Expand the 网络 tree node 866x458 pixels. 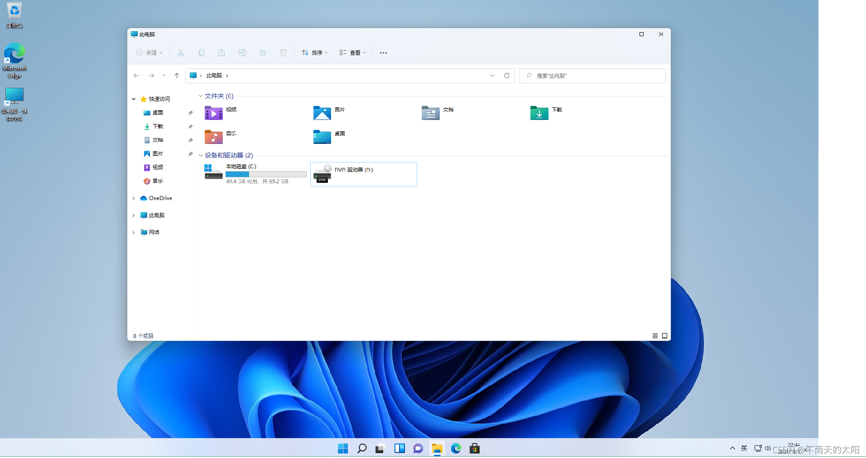coord(134,233)
